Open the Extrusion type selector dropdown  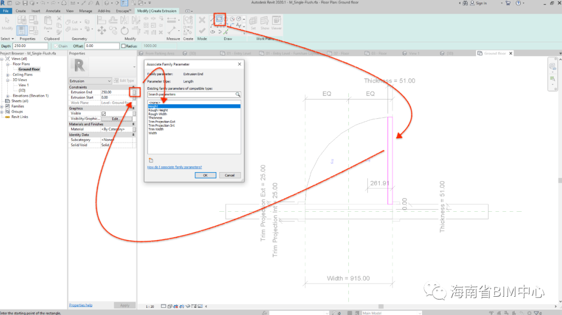[x=109, y=81]
